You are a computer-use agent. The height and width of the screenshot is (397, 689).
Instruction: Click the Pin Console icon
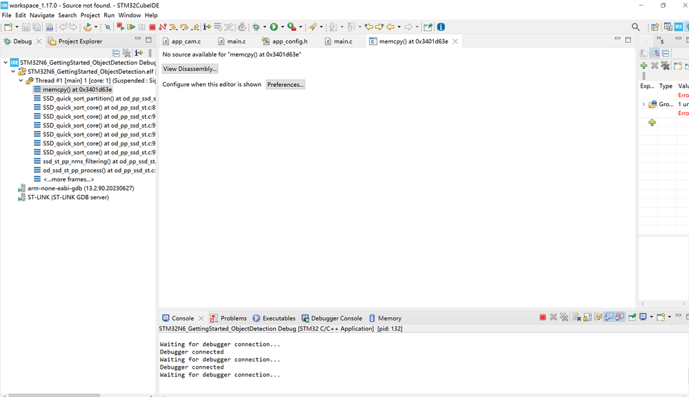(x=632, y=317)
